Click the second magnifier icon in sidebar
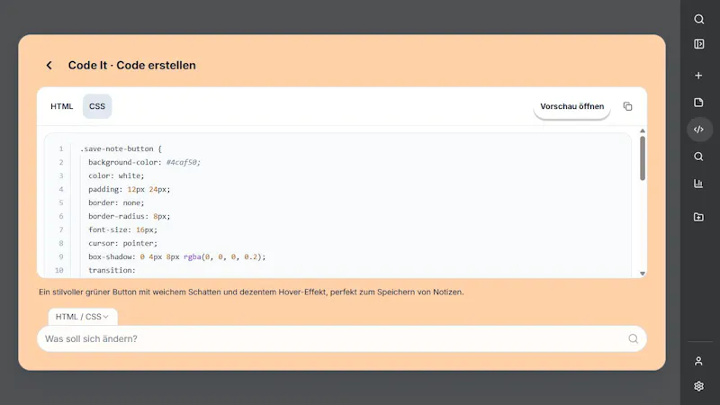The width and height of the screenshot is (720, 405). (698, 157)
